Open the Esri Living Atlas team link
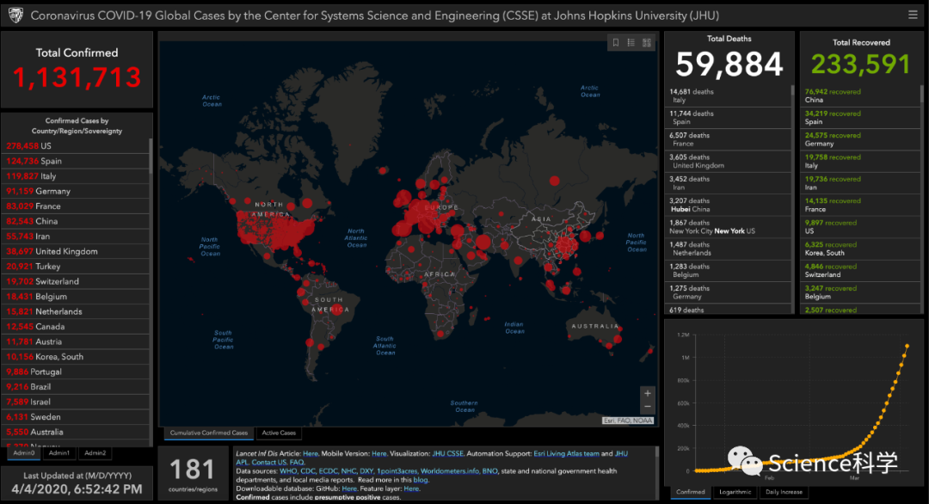Viewport: 929px width, 504px height. (566, 453)
